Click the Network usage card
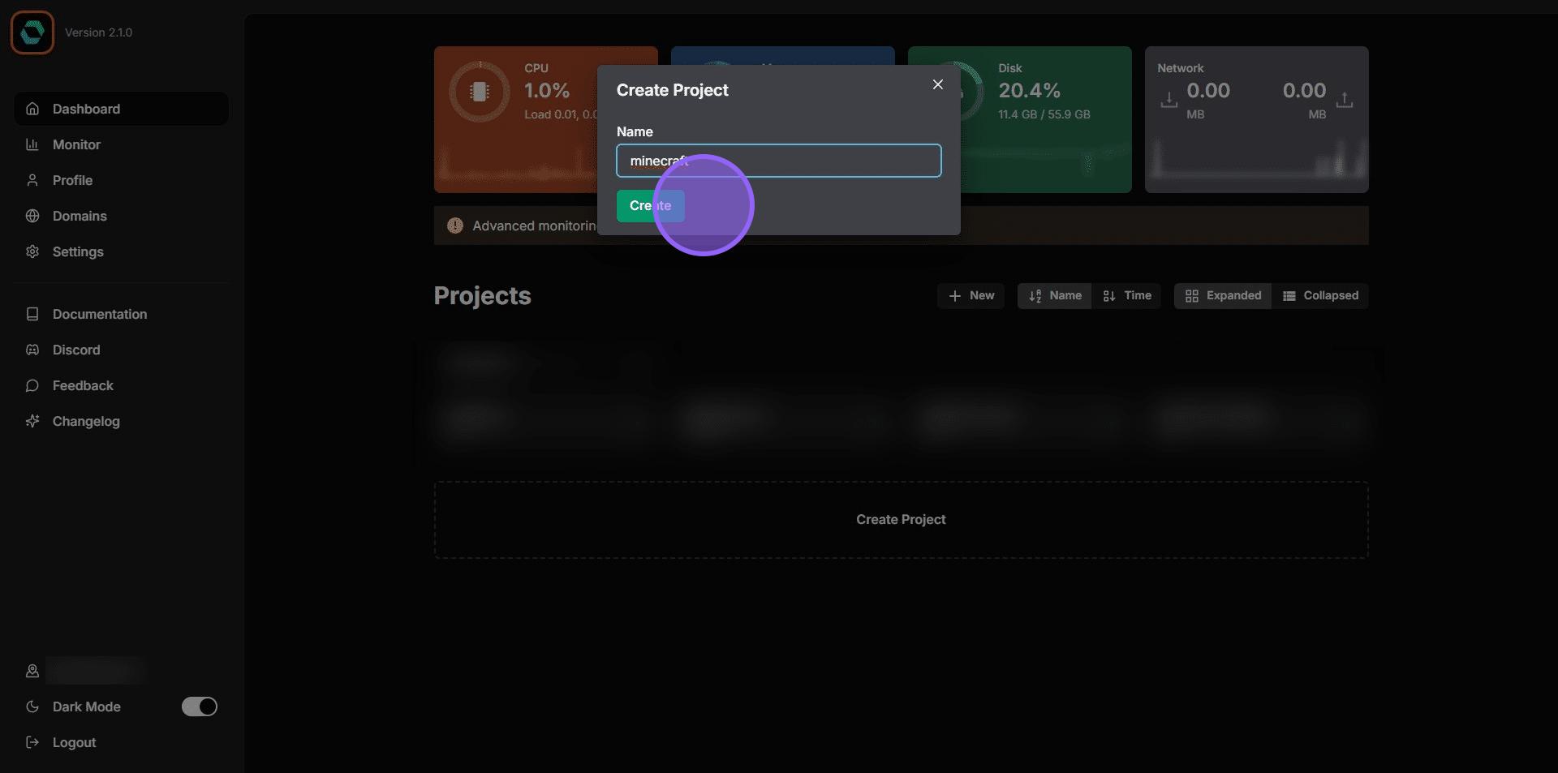This screenshot has height=773, width=1558. (x=1256, y=119)
